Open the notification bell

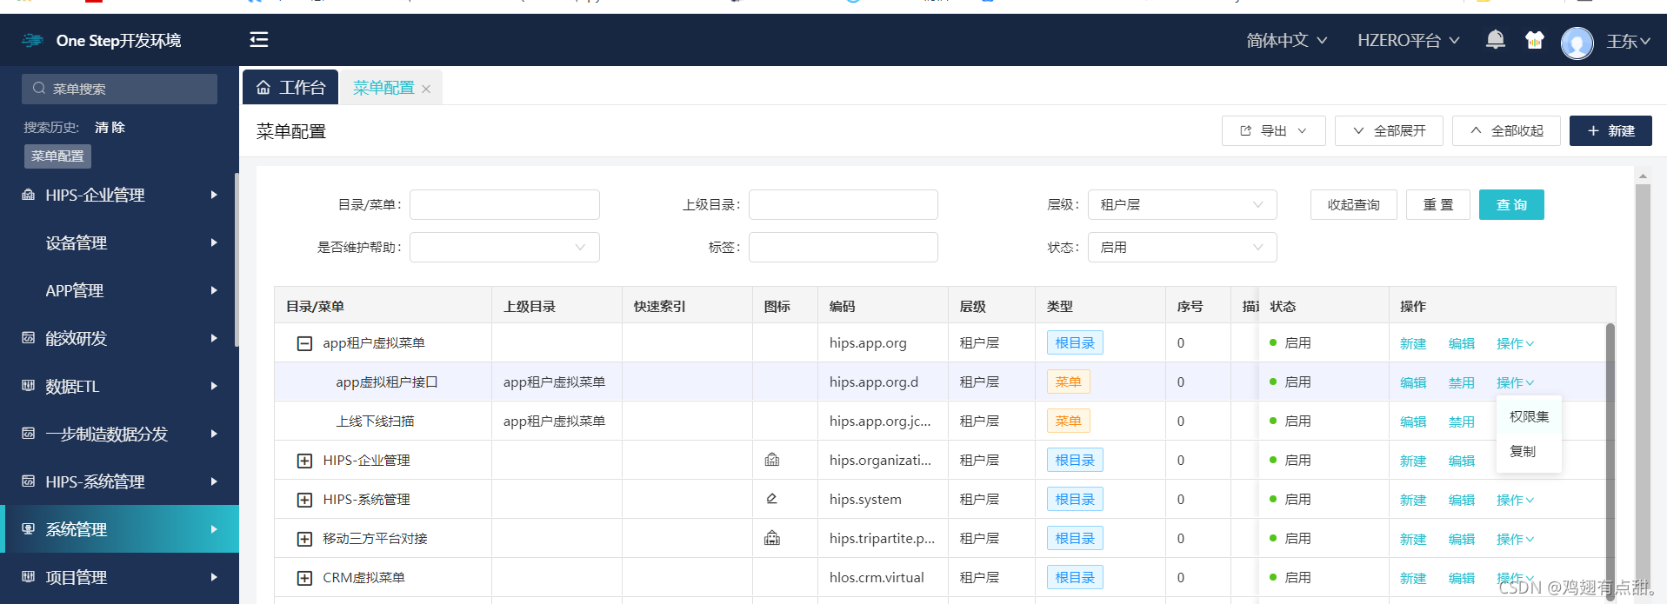[x=1495, y=40]
